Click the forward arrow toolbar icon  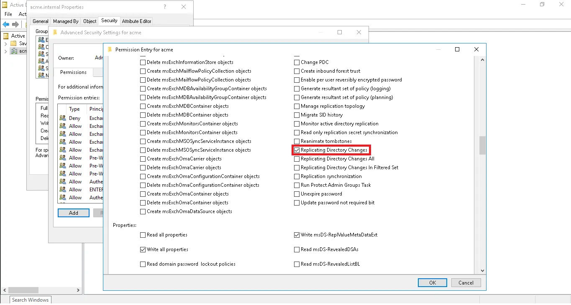[15, 25]
